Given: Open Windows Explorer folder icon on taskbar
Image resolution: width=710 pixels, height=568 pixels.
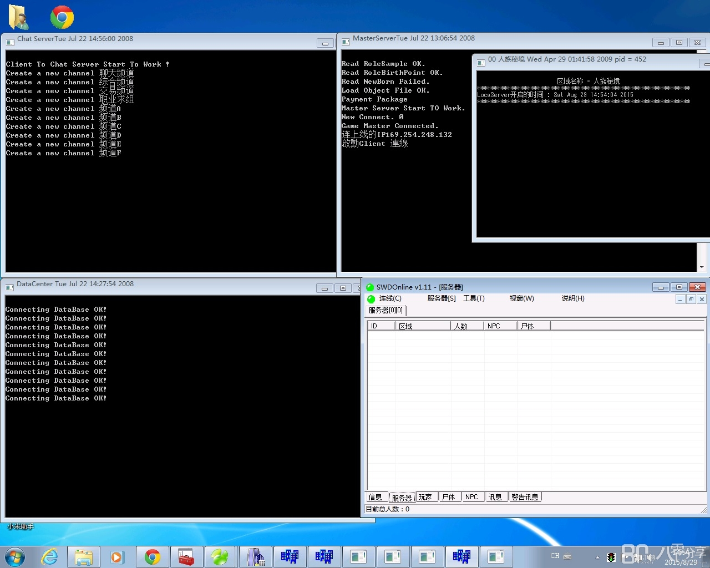Looking at the screenshot, I should [84, 557].
